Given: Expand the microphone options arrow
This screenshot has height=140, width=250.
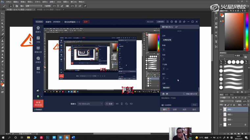Looking at the screenshot, I should (41, 96).
